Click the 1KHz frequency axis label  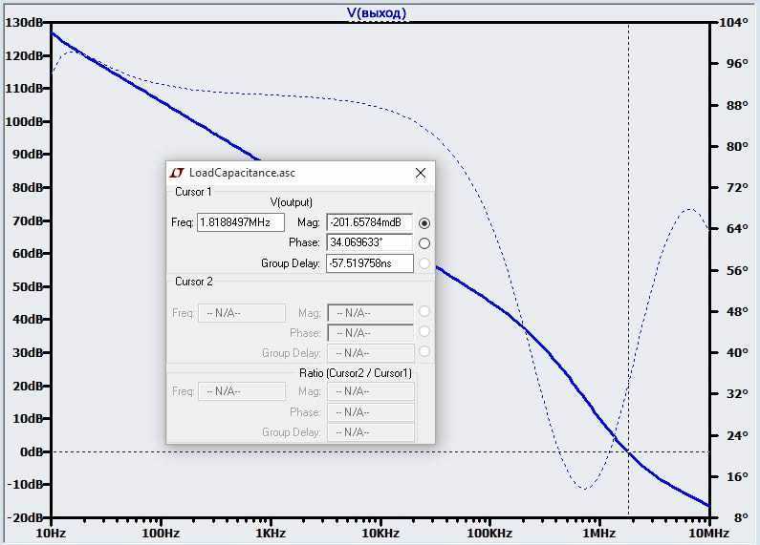pos(270,534)
